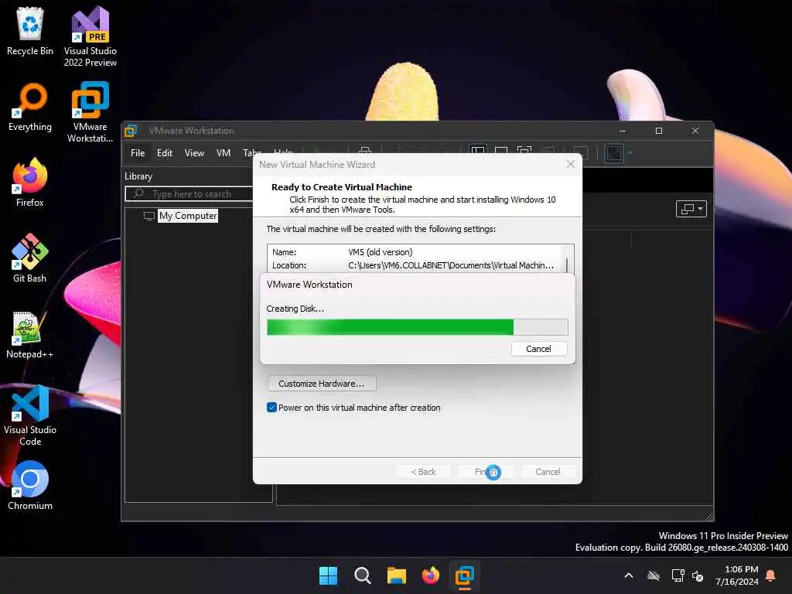Click the Location path text in settings
792x594 pixels.
pyautogui.click(x=451, y=266)
